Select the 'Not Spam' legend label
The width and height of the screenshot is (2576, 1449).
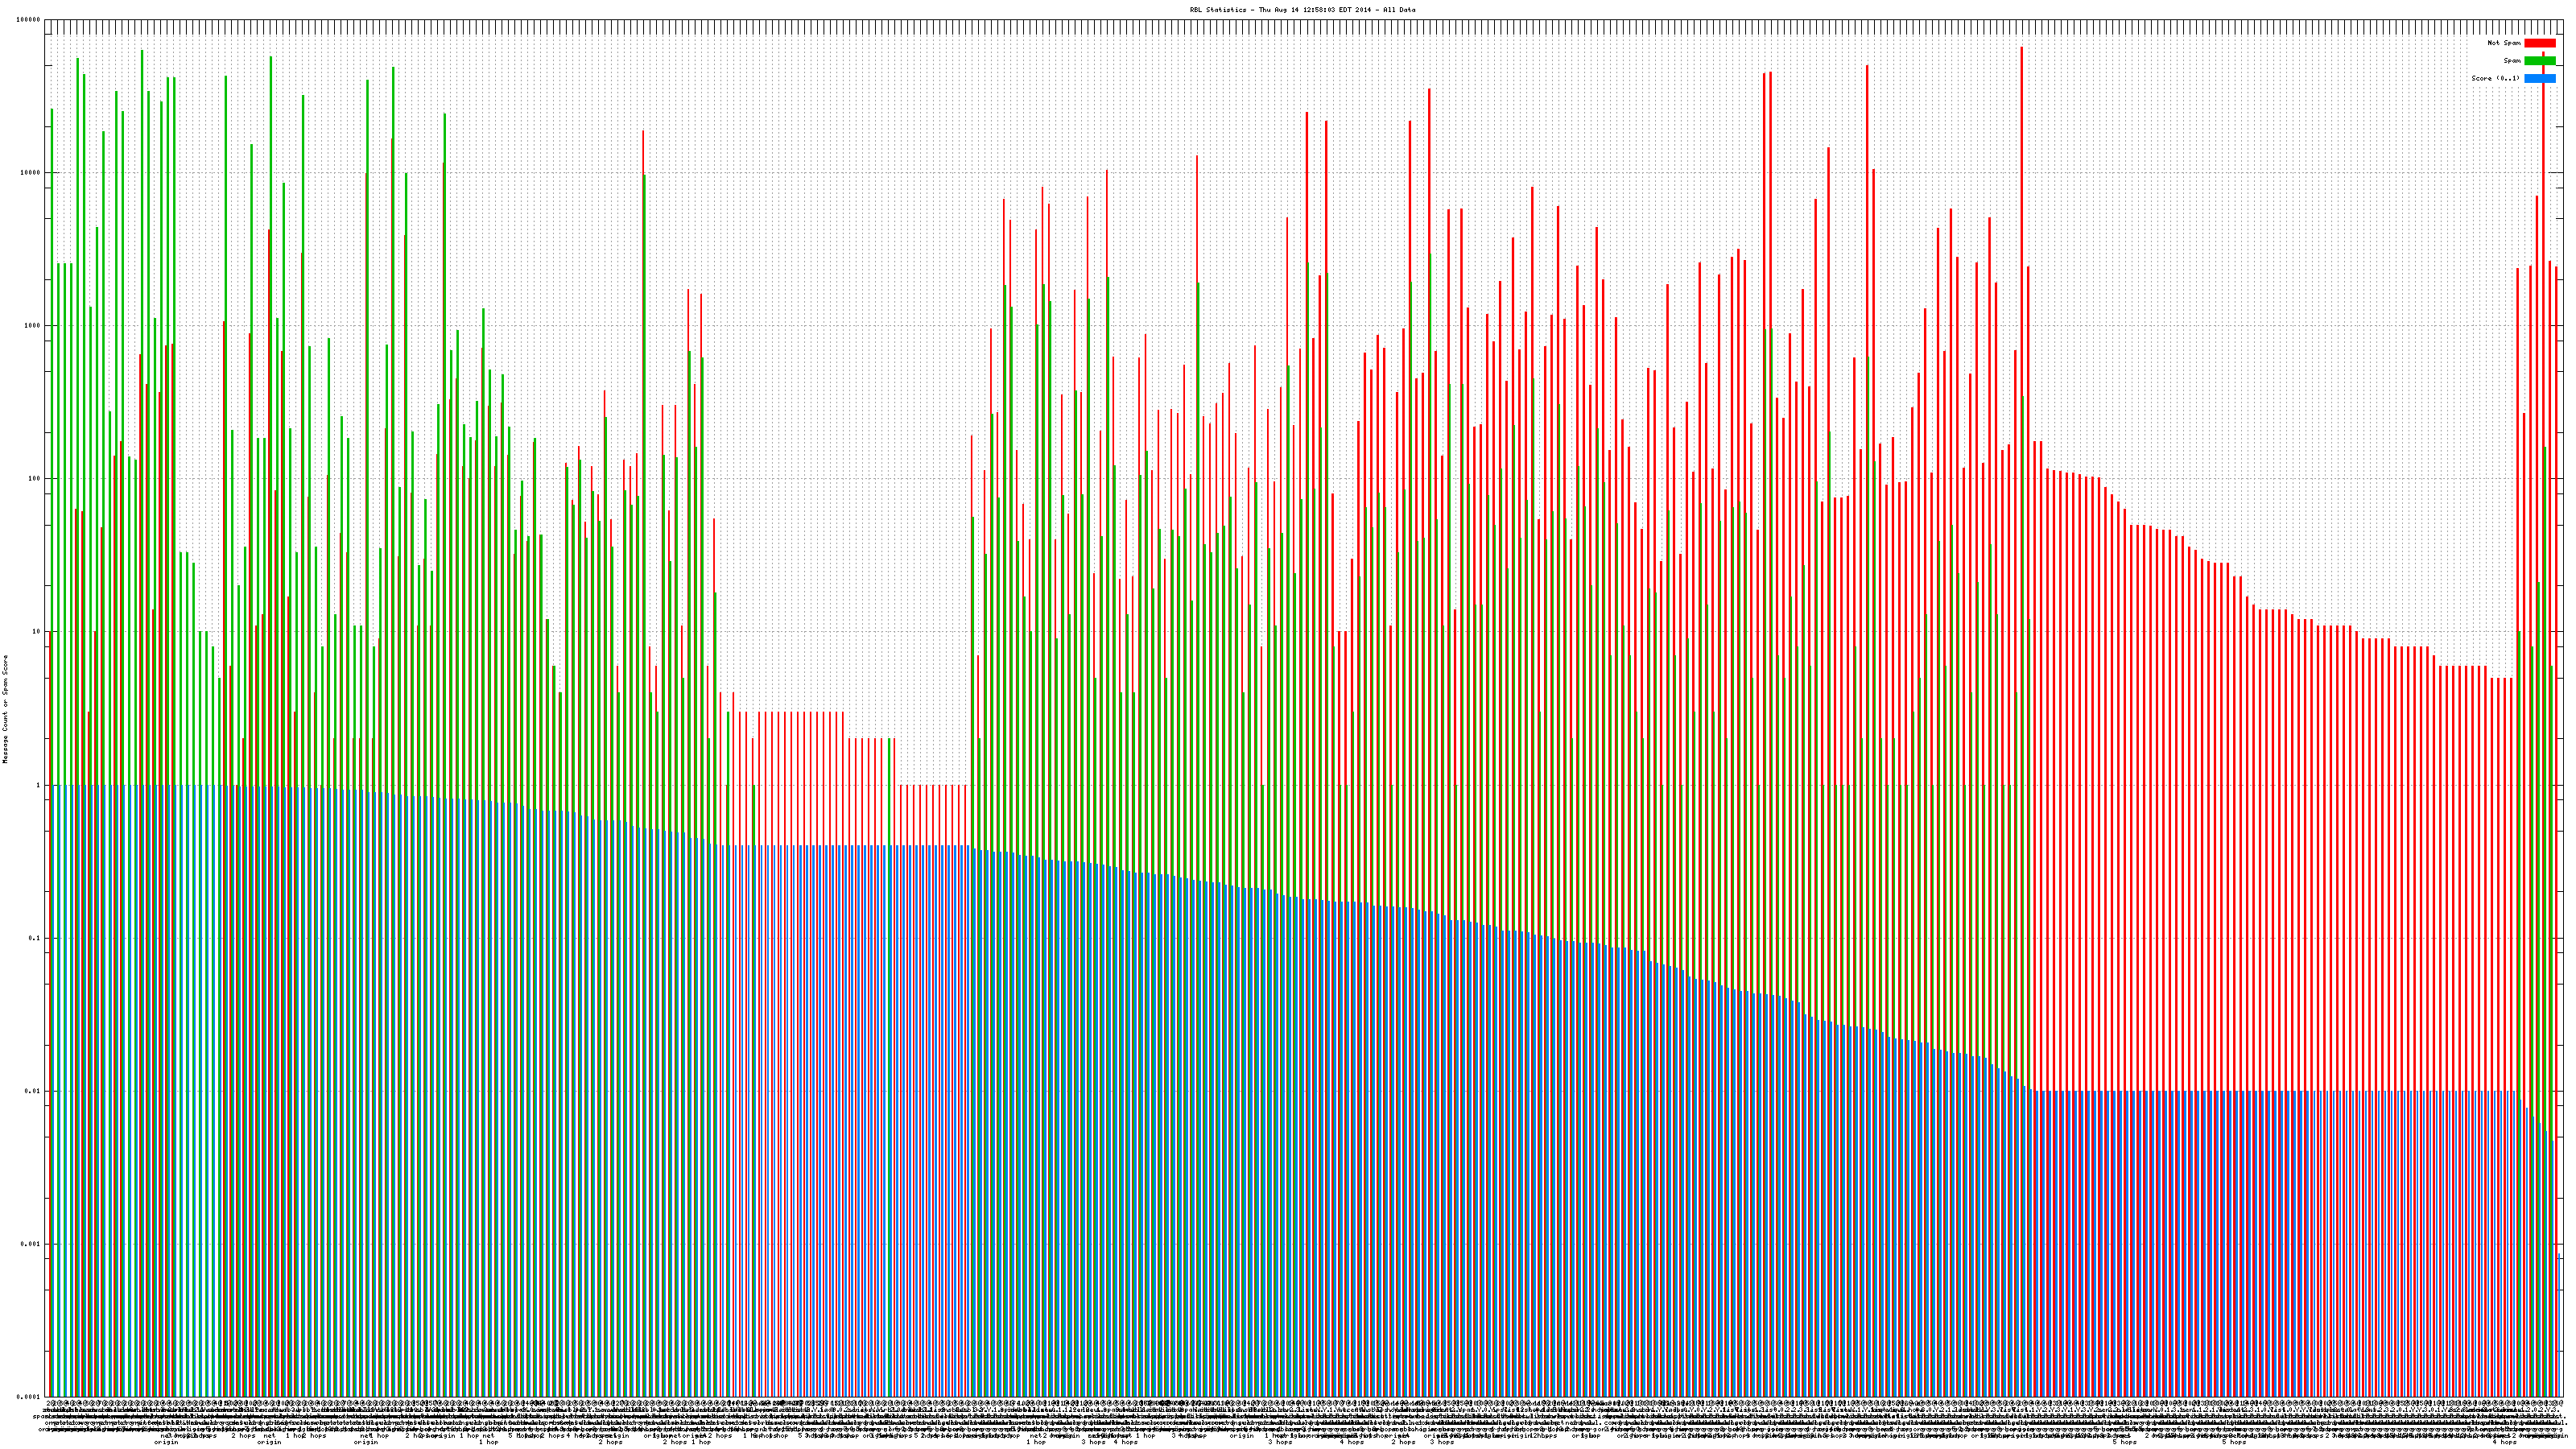[x=2504, y=43]
